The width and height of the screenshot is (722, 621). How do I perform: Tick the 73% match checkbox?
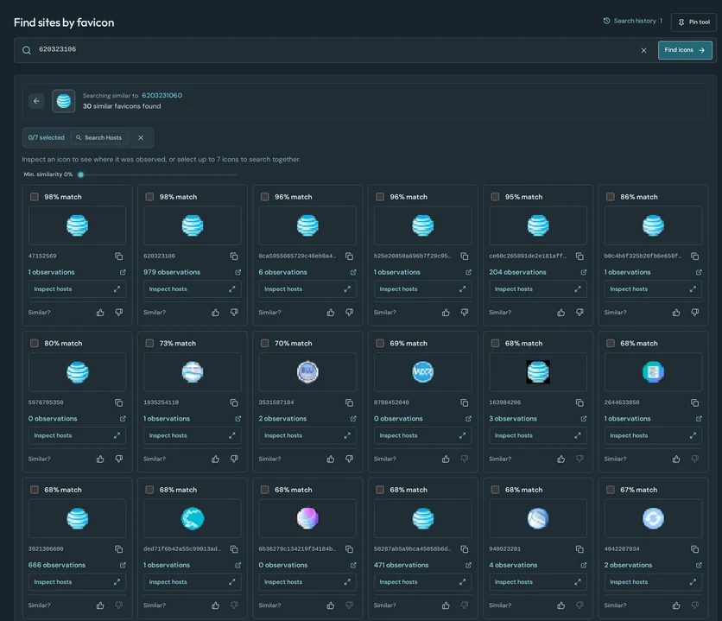(x=149, y=343)
